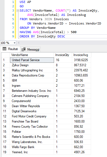Collapse the SELECT statement outline toggle
Image resolution: width=107 pixels, height=157 pixels.
pyautogui.click(x=18, y=11)
